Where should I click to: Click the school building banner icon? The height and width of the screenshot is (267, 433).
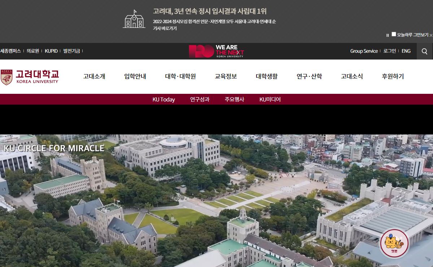pyautogui.click(x=134, y=19)
